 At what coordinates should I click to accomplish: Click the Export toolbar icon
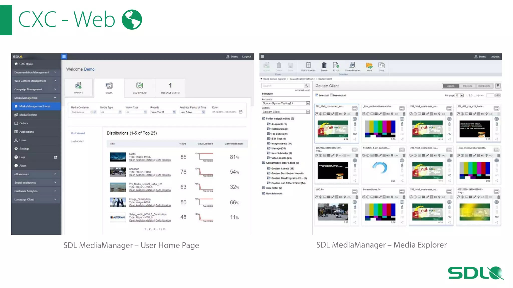[336, 65]
